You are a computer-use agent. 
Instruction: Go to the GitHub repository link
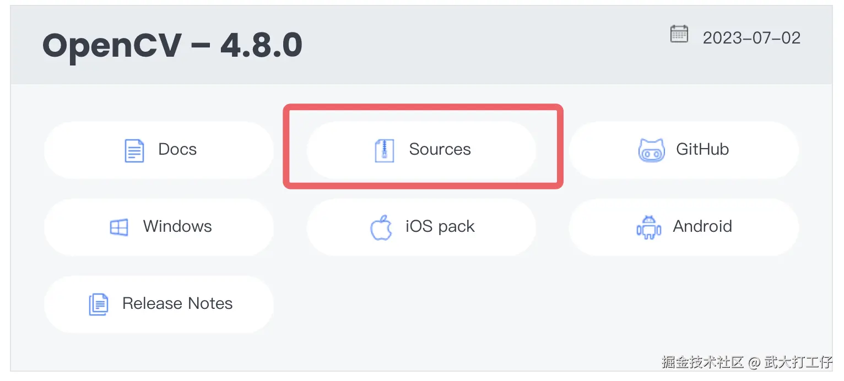(x=684, y=150)
